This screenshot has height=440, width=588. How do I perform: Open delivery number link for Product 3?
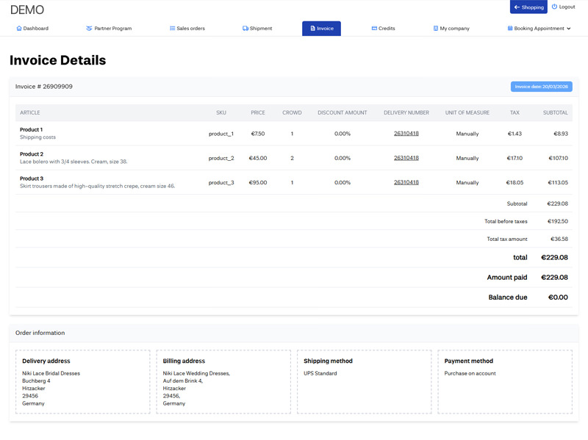(x=406, y=182)
